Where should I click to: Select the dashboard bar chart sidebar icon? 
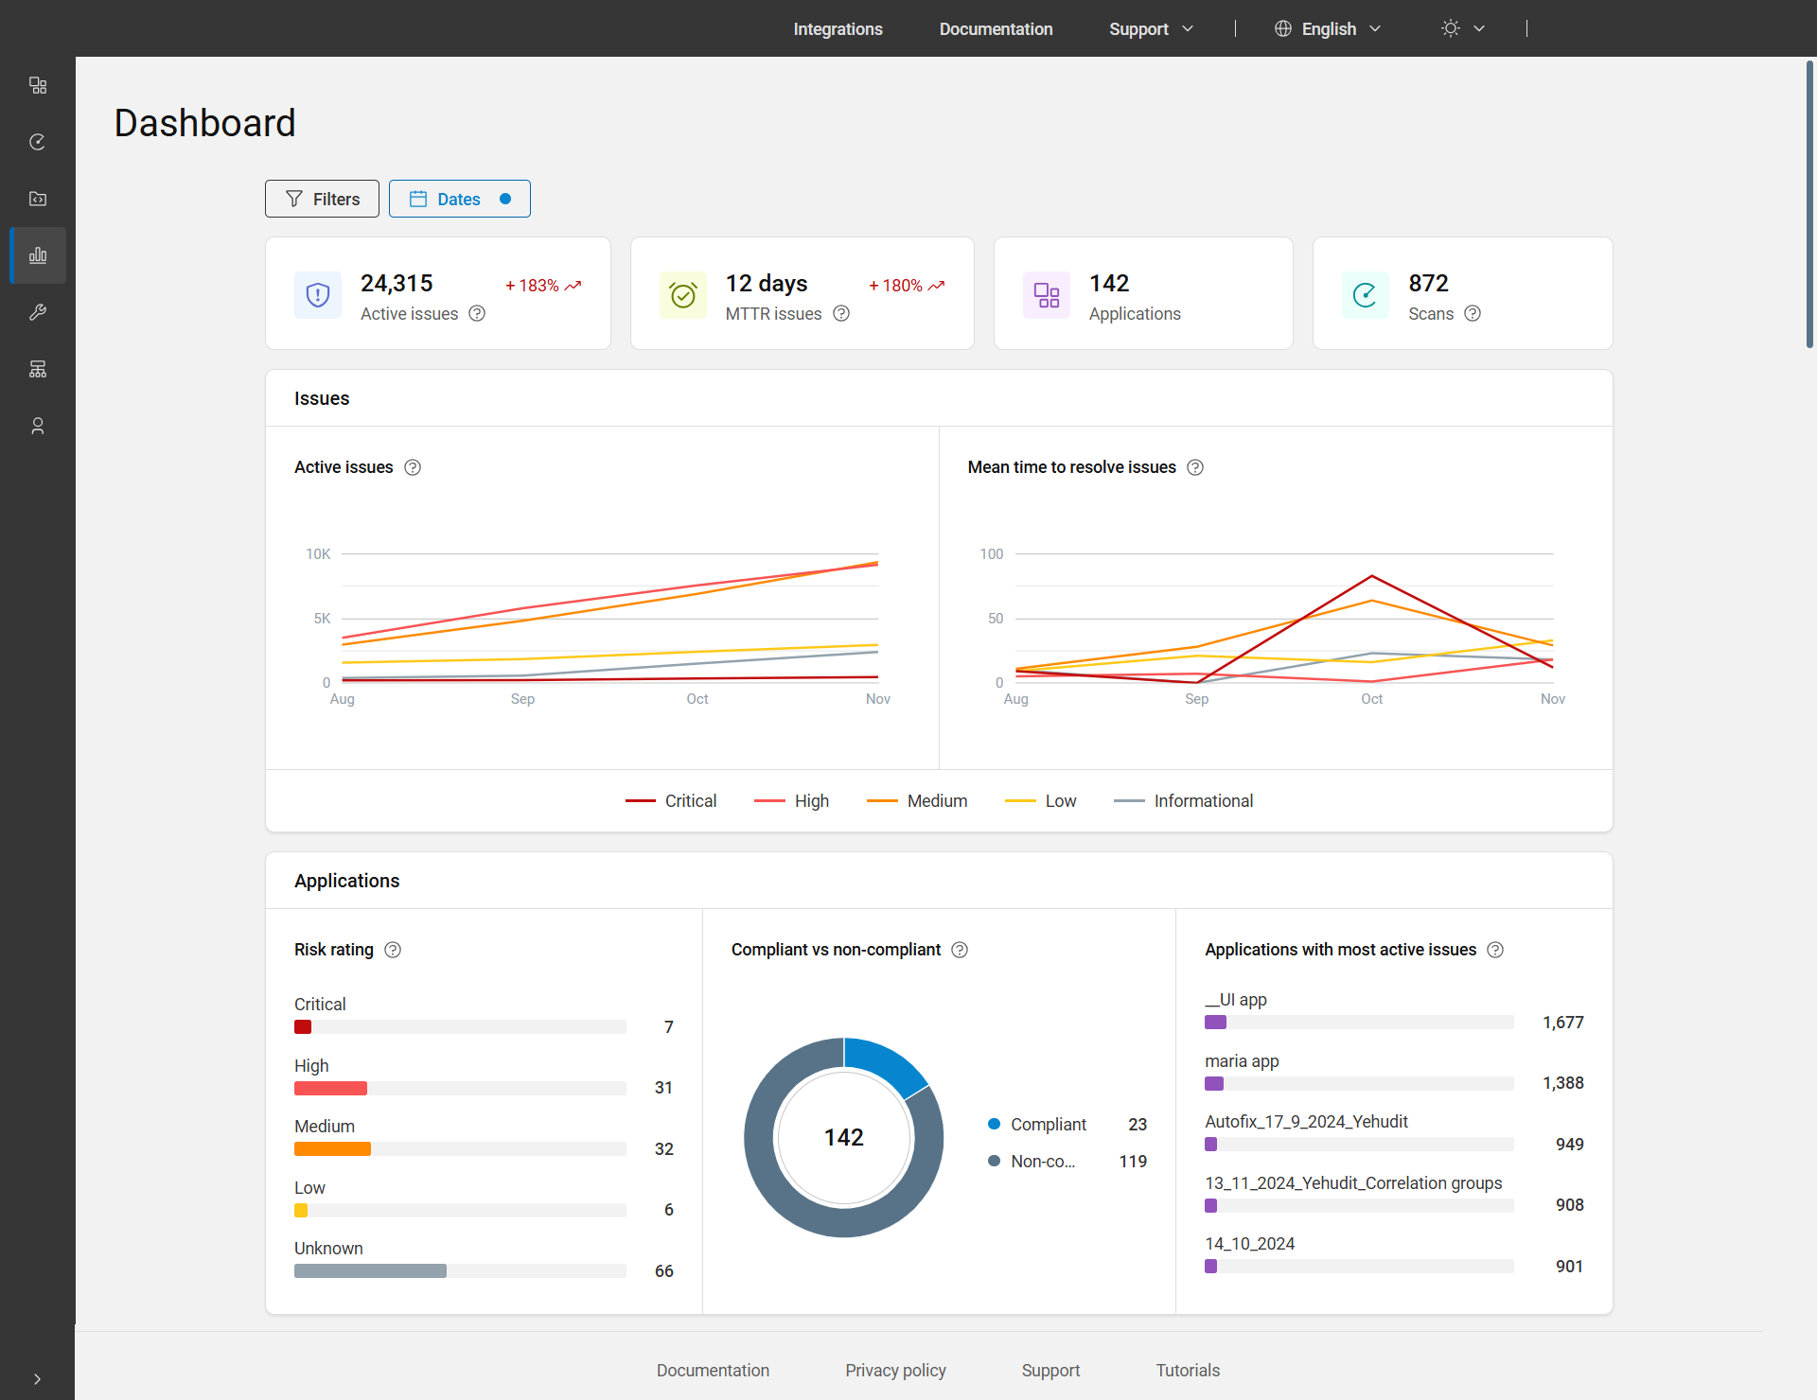(38, 255)
